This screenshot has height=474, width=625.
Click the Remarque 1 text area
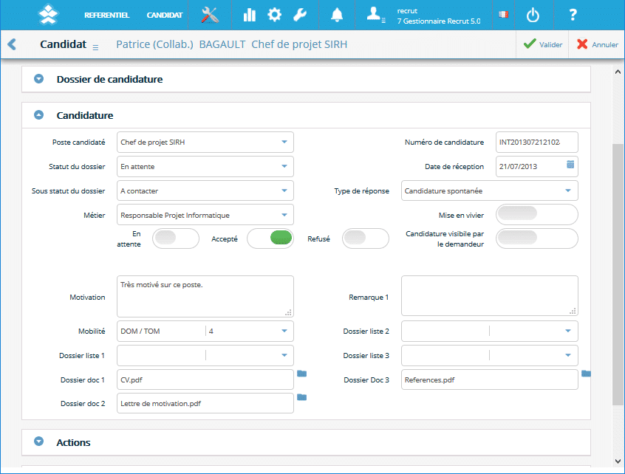[x=490, y=295]
